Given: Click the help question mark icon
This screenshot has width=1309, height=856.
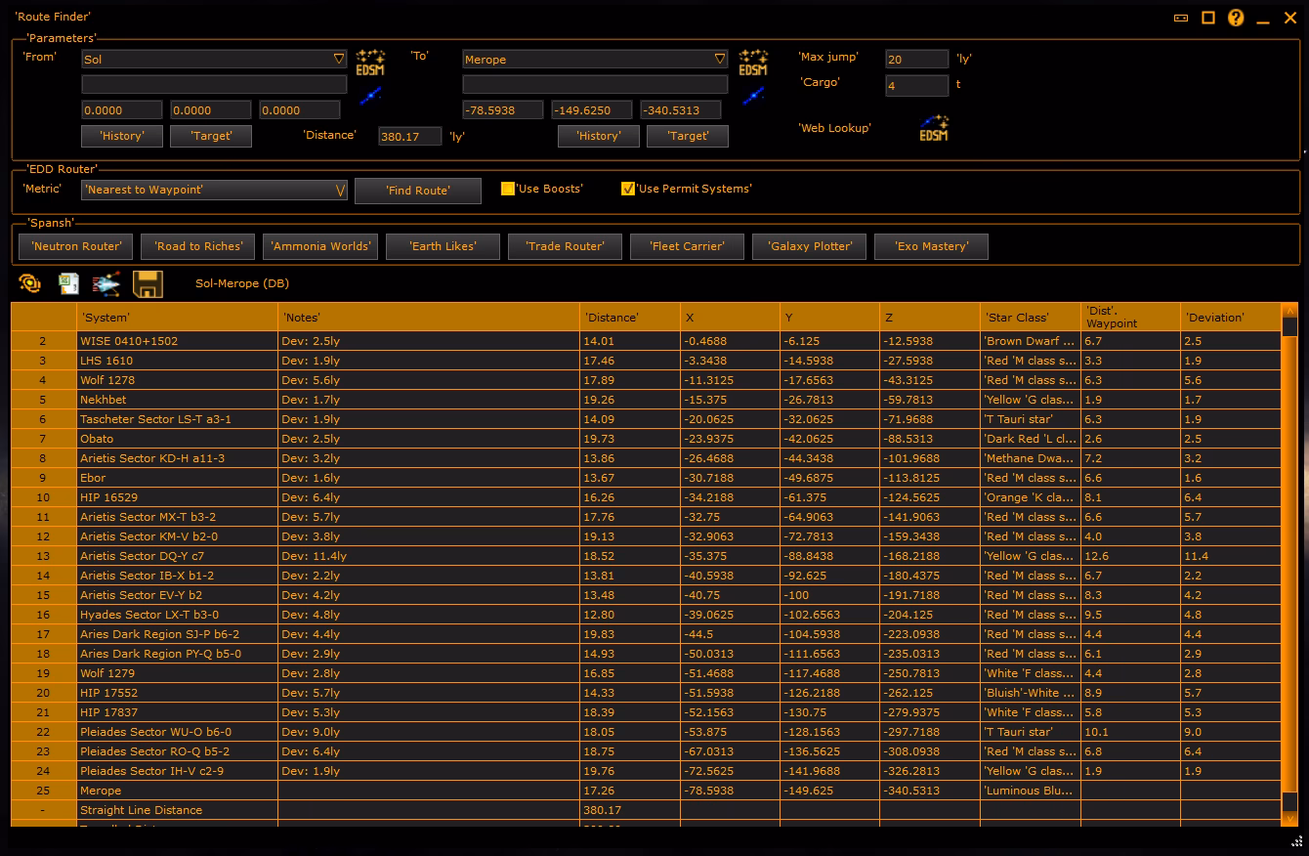Looking at the screenshot, I should [1236, 18].
